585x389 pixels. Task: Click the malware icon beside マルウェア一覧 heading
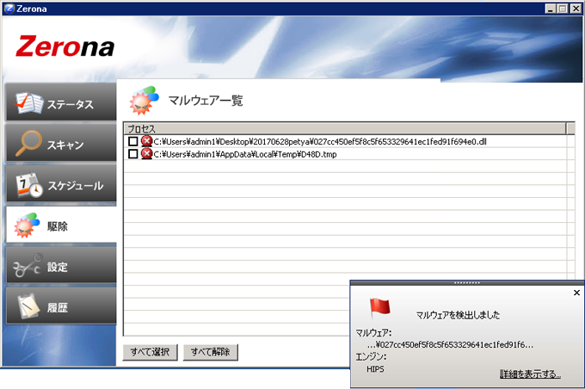tap(144, 100)
